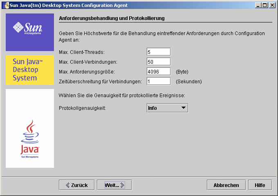Click the 'Wählen Sie die Genauigkeit' instruction text
Screen dimensions: 278x196
click(122, 96)
